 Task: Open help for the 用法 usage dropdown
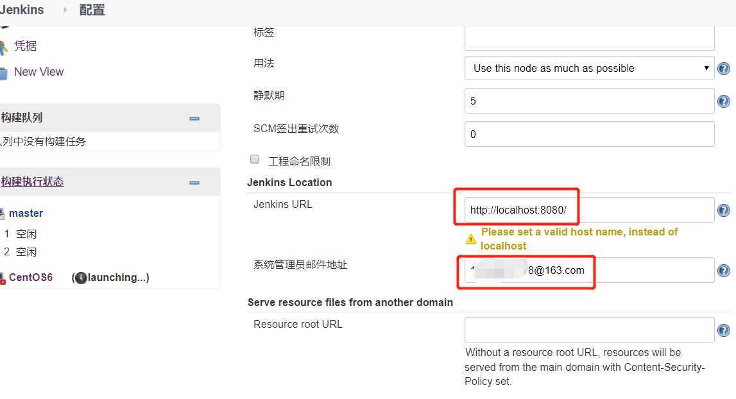(x=724, y=69)
